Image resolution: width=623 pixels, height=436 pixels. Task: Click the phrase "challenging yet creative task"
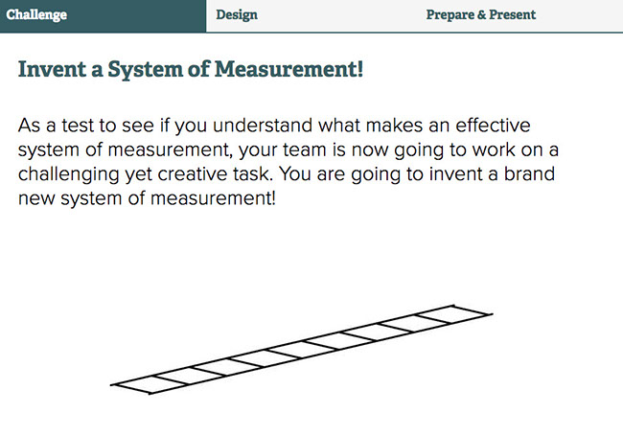point(144,174)
